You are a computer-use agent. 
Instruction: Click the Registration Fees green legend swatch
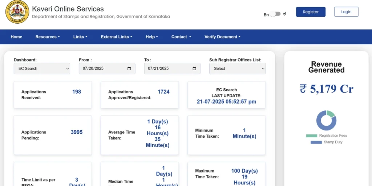click(x=311, y=136)
